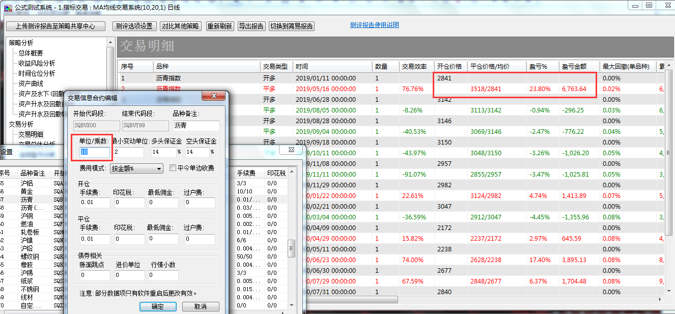Click 上传测评报告至策略共享中心 button
Viewport: 675px width, 314px height.
coord(55,26)
